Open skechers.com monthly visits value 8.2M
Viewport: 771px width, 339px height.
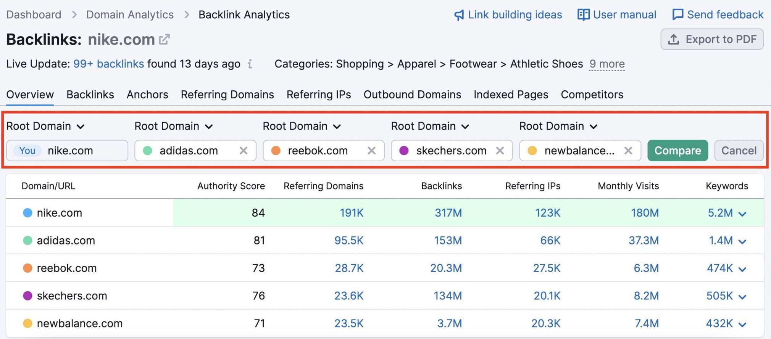tap(646, 296)
